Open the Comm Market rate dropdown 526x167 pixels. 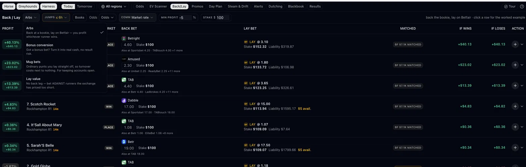coord(138,17)
